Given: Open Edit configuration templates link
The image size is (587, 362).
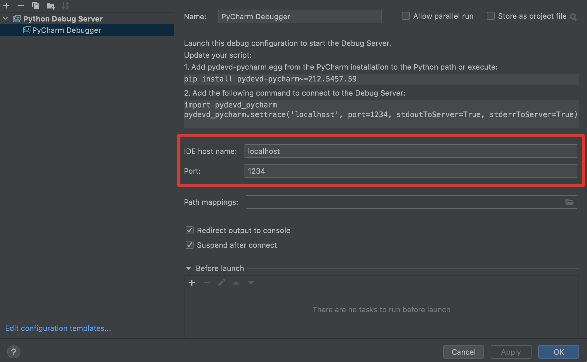Looking at the screenshot, I should [58, 328].
